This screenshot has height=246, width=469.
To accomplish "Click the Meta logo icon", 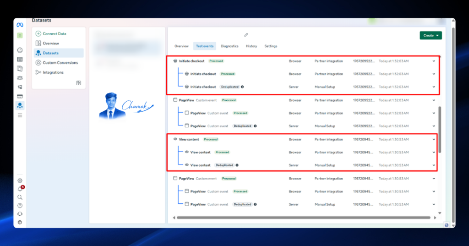I will point(20,25).
